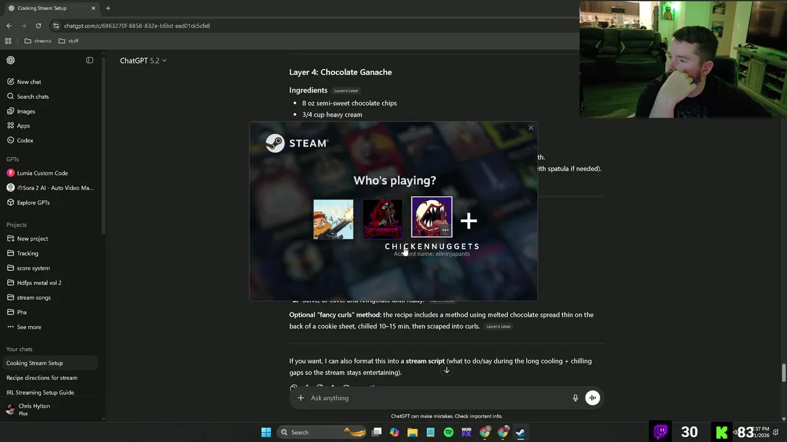Click the taskbar Search box
This screenshot has width=787, height=442.
coord(323,432)
